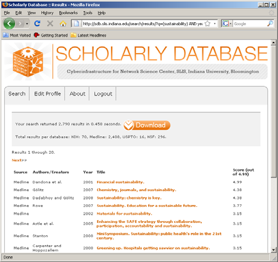
Task: Click the green Back navigation arrow
Action: click(9, 23)
